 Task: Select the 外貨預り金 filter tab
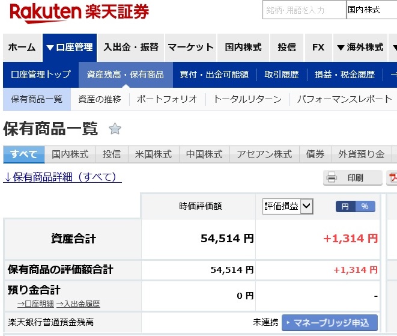(x=362, y=154)
